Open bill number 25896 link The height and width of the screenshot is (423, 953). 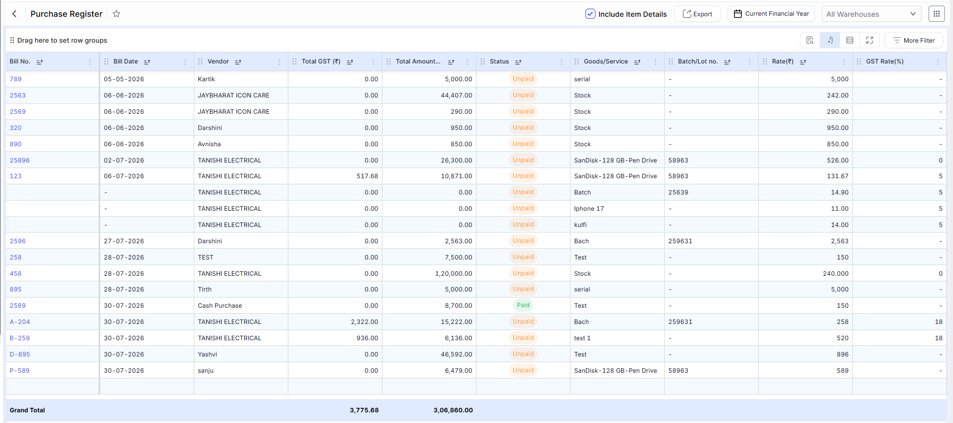[20, 160]
